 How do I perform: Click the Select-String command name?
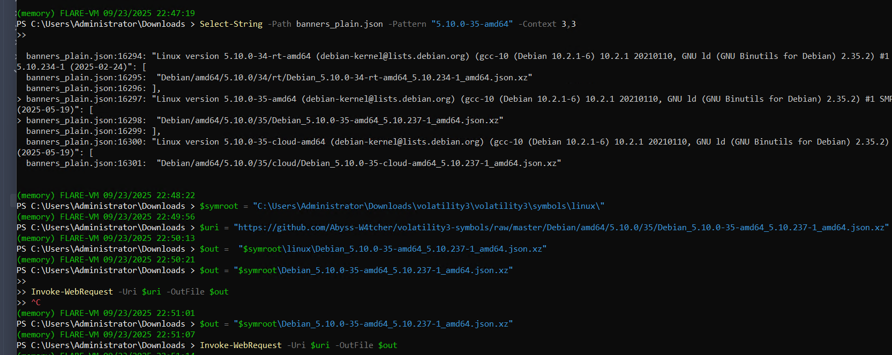[x=231, y=24]
